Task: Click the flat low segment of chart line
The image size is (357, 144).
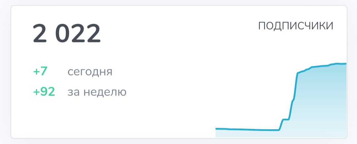Action: pos(248,130)
